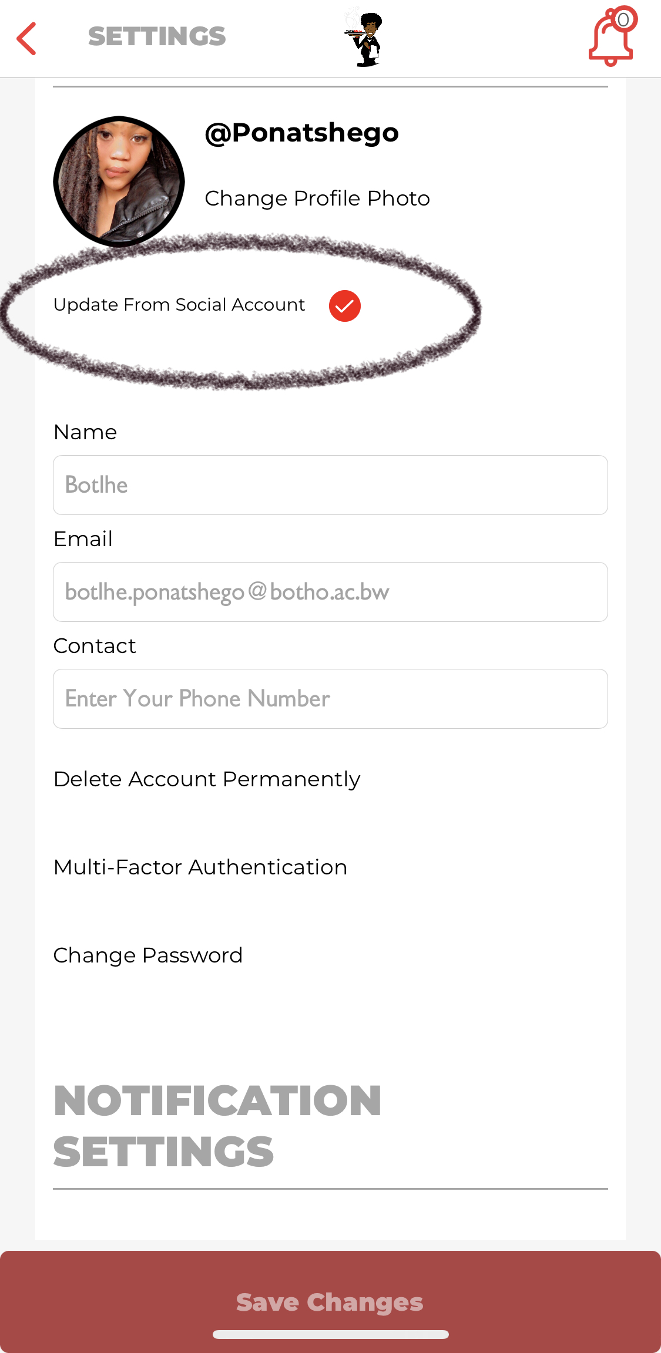
Task: Click the Contact field label
Action: 95,646
